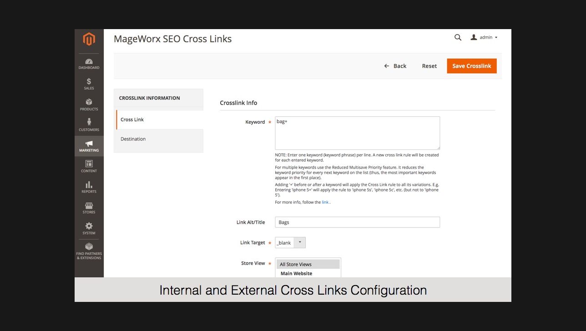Open Find Partners & Extensions icon

tap(89, 247)
